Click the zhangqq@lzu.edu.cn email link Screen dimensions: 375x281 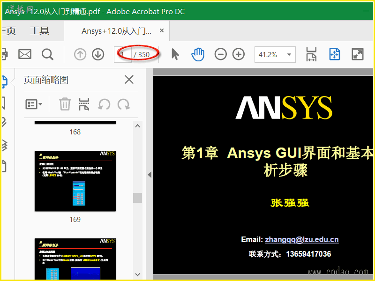click(x=302, y=240)
